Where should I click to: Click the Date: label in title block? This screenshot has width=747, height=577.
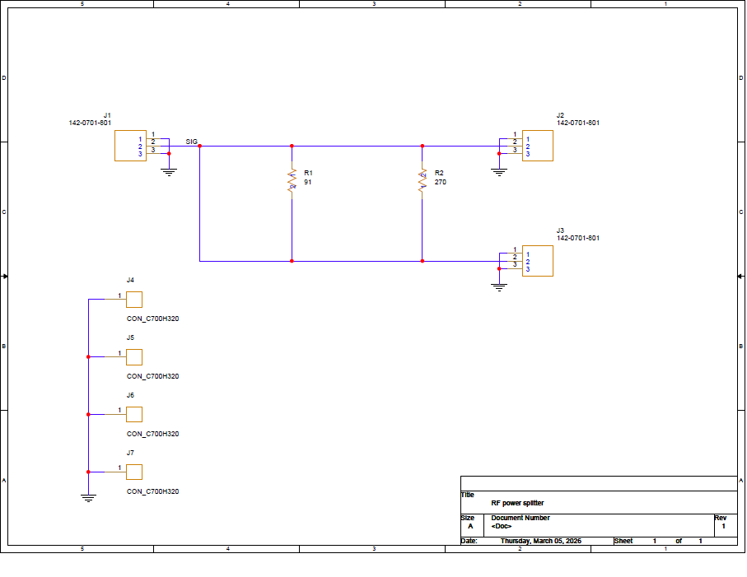point(469,541)
